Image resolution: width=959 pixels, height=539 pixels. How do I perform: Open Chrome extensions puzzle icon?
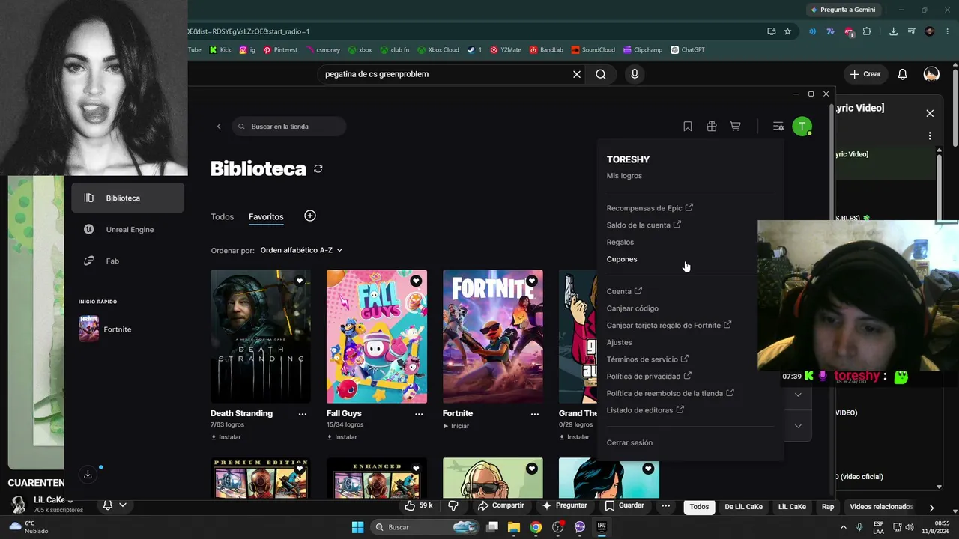point(867,31)
